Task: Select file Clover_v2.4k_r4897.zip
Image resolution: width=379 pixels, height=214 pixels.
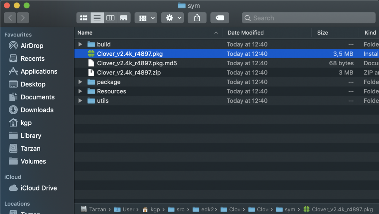Action: 129,72
